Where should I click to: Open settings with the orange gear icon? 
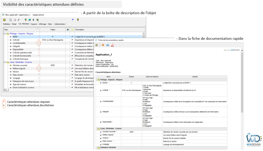click(103, 45)
